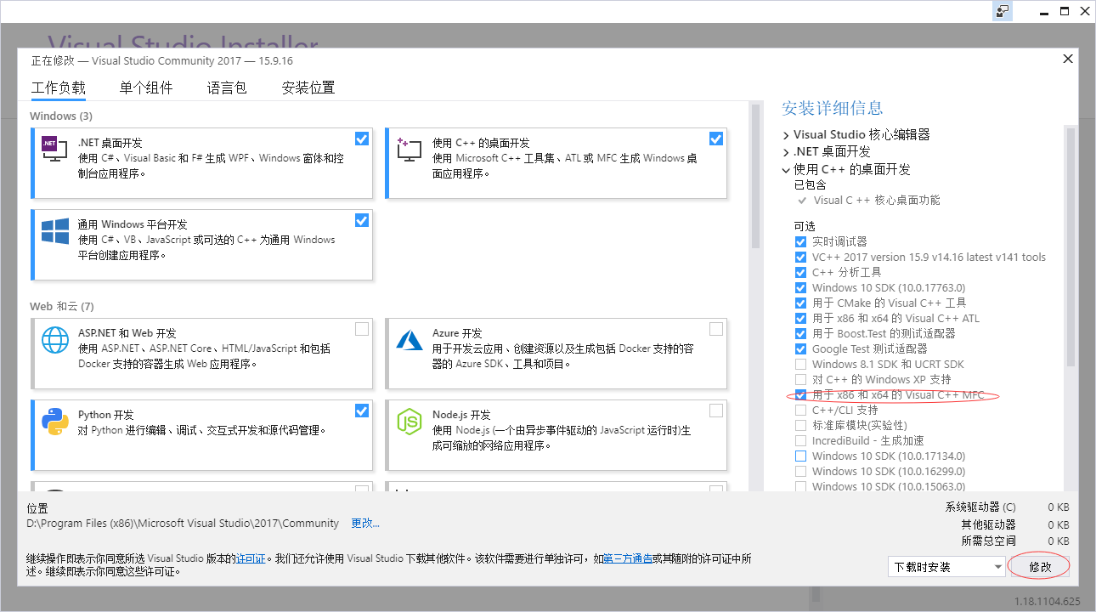Toggle Windows 10 SDK (10.0.17763.0) checkbox
The width and height of the screenshot is (1096, 612).
pos(800,288)
